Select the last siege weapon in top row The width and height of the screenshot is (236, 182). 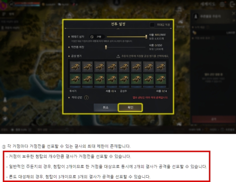click(x=160, y=67)
